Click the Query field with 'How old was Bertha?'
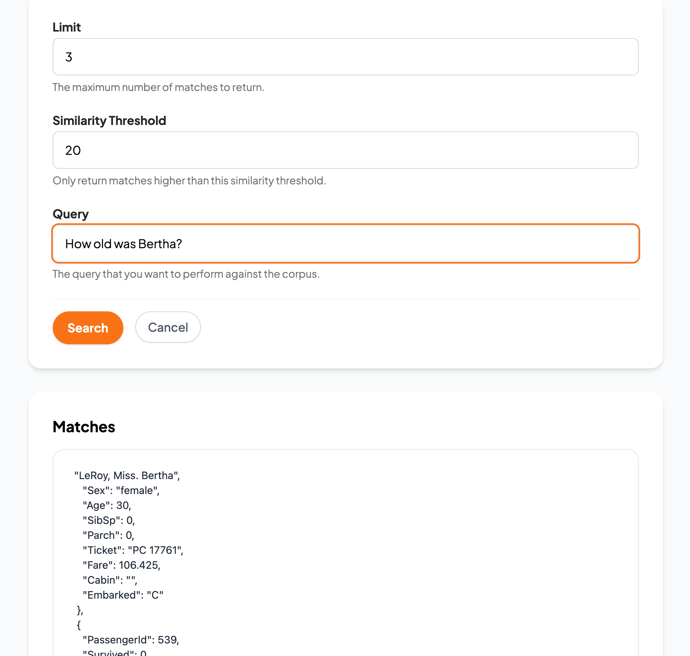This screenshot has height=656, width=690. (x=346, y=243)
